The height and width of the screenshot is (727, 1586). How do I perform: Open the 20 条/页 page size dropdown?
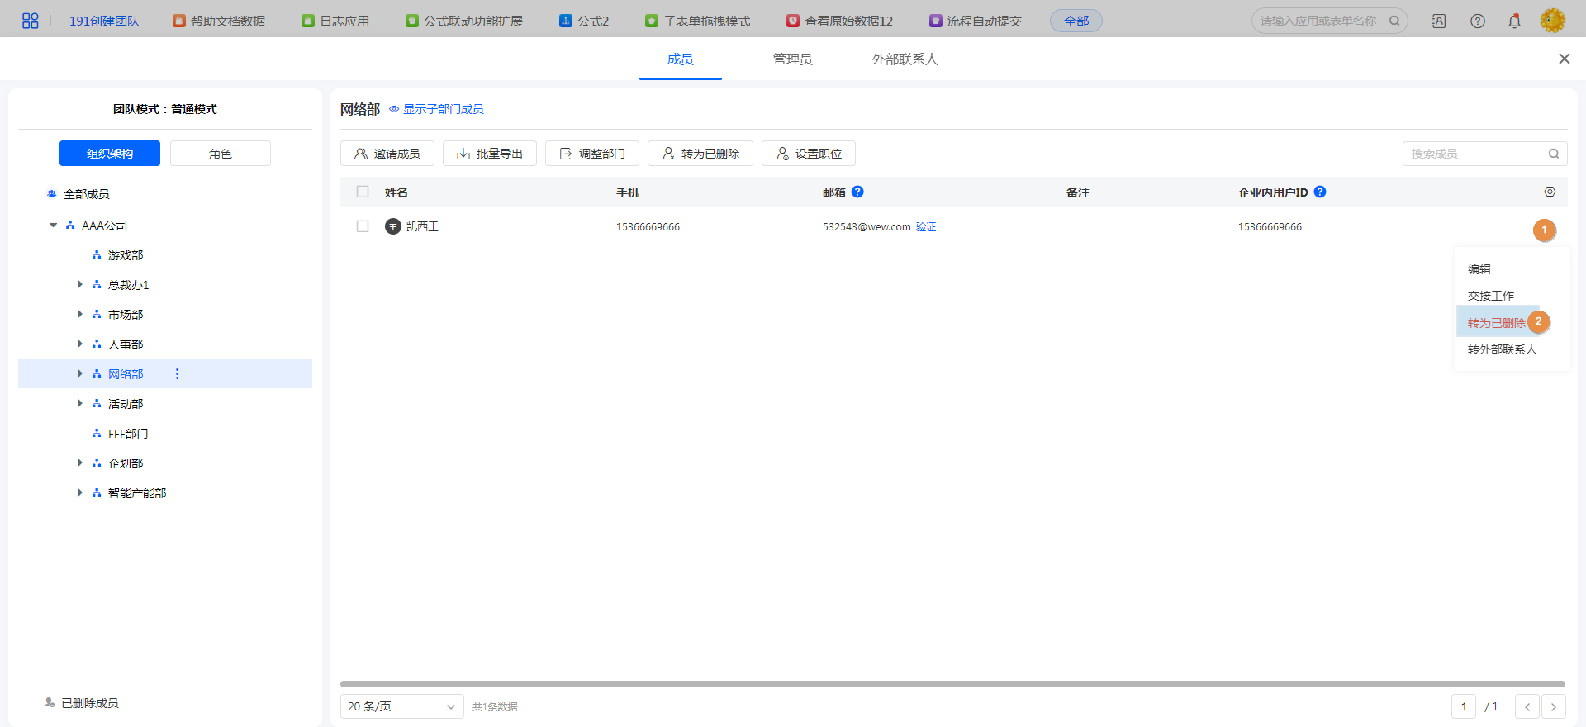pos(401,706)
